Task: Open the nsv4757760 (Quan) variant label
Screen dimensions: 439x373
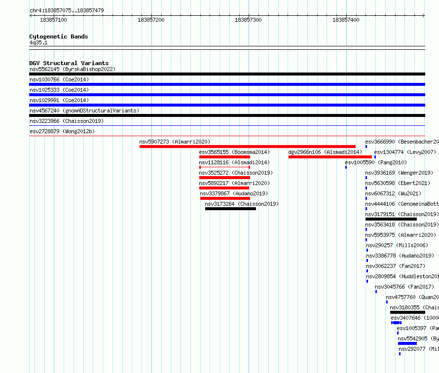Action: [412, 297]
